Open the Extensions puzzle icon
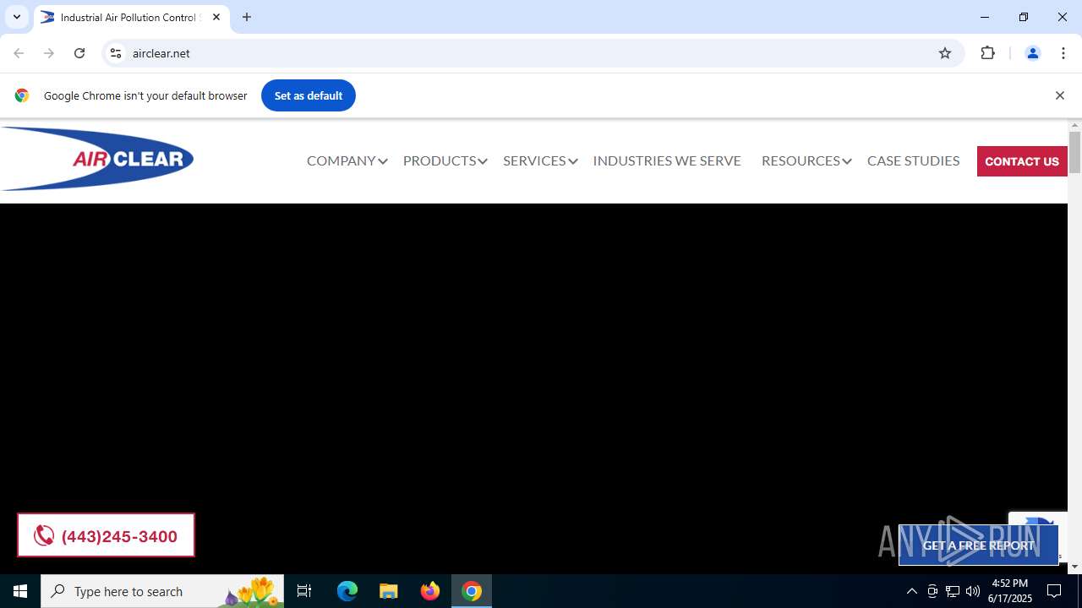This screenshot has width=1082, height=608. (x=987, y=53)
